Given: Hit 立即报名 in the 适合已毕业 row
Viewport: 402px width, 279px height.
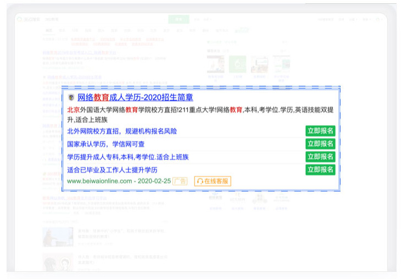Looking at the screenshot, I should click(320, 170).
